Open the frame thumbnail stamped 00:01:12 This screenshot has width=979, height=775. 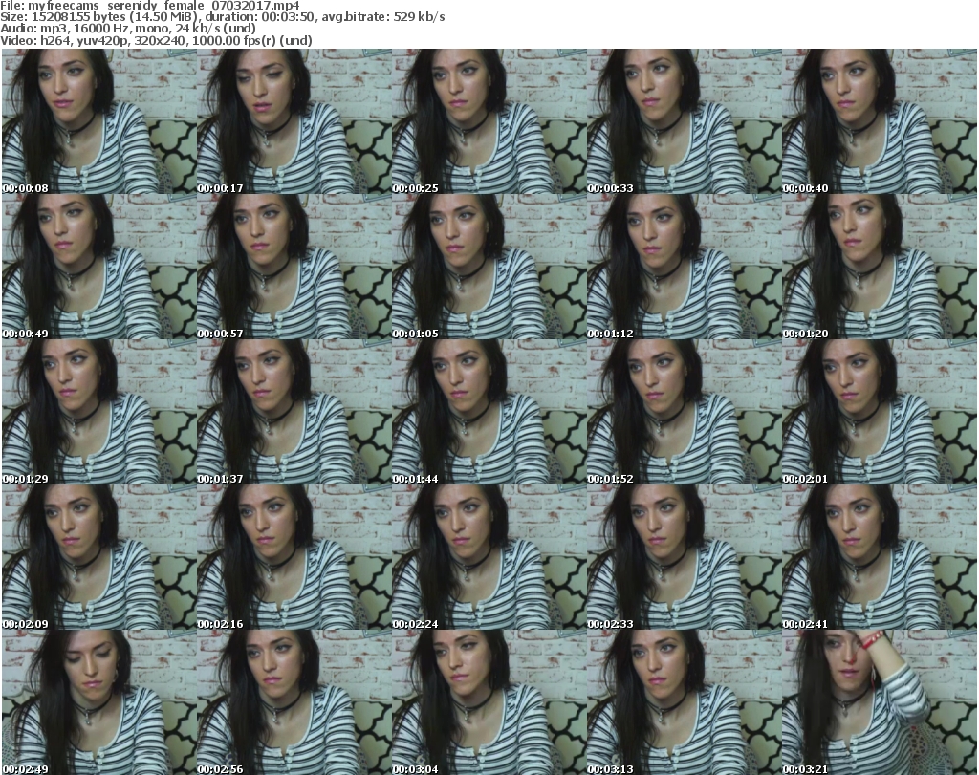(685, 267)
